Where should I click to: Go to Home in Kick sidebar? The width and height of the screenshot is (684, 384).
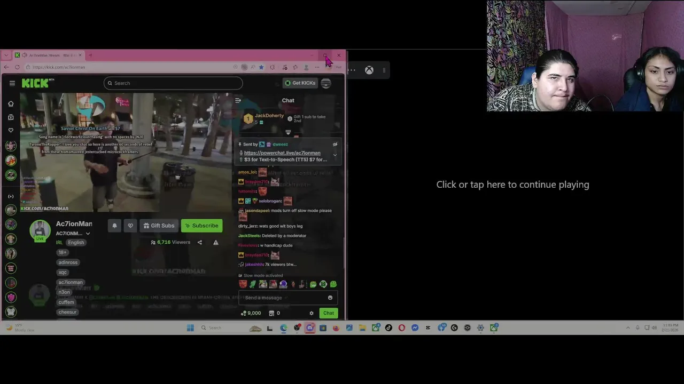tap(11, 103)
